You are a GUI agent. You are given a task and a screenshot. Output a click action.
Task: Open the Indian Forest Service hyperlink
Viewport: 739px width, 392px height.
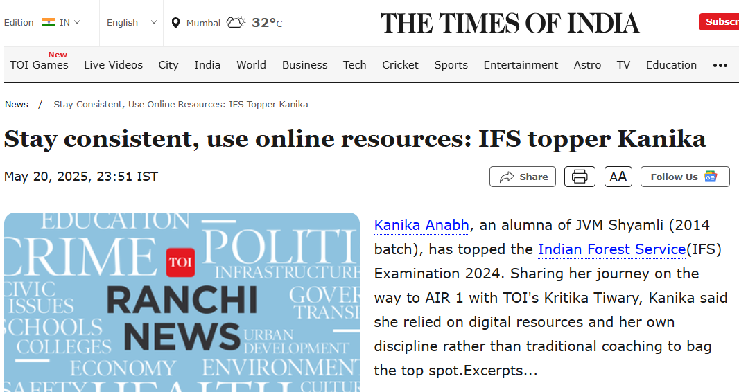point(611,249)
